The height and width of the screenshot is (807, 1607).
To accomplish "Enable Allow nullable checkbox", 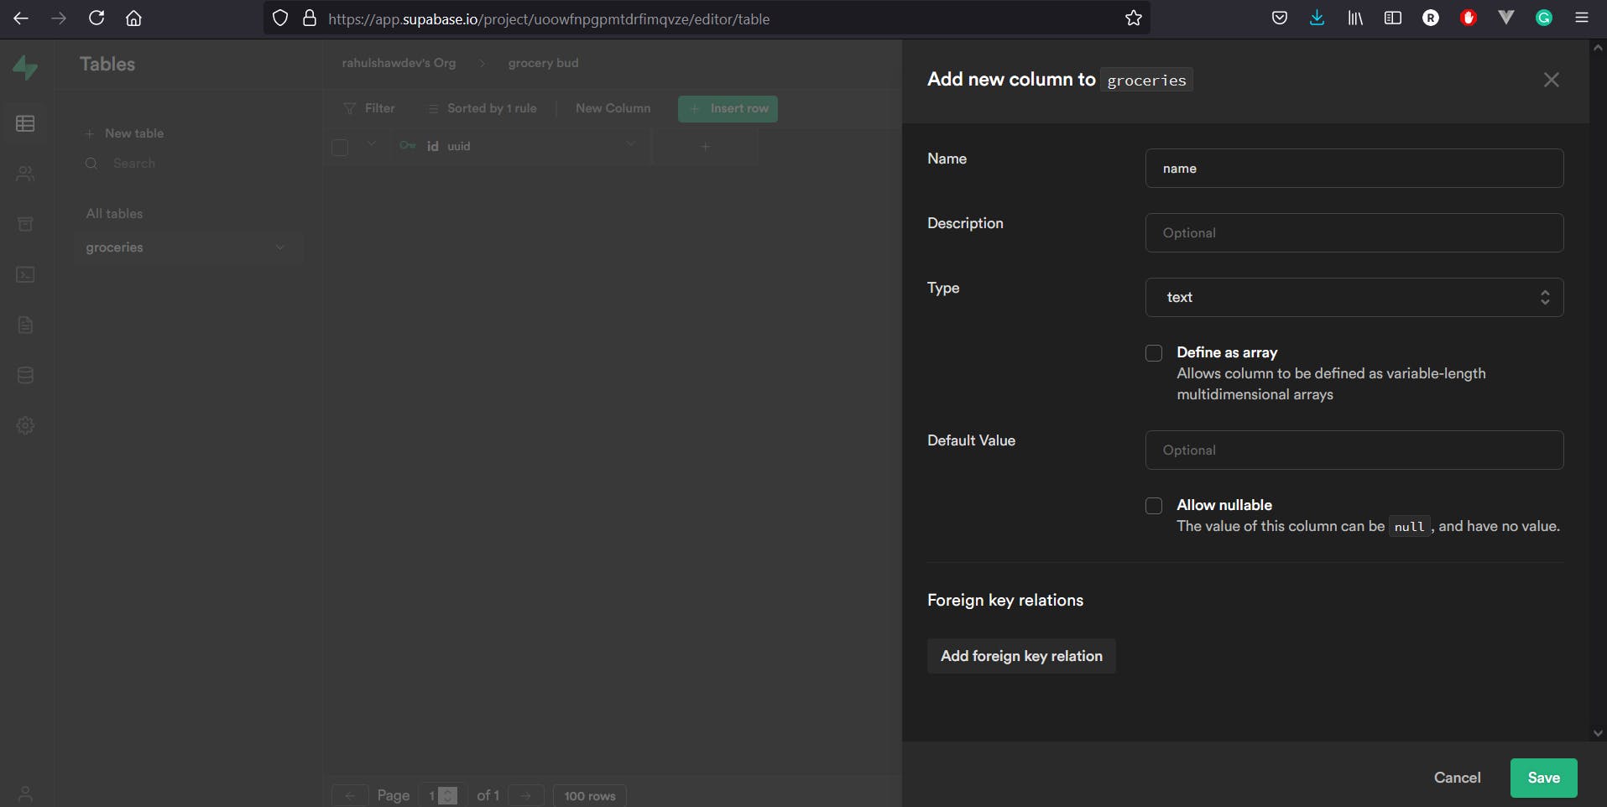I will [1154, 506].
